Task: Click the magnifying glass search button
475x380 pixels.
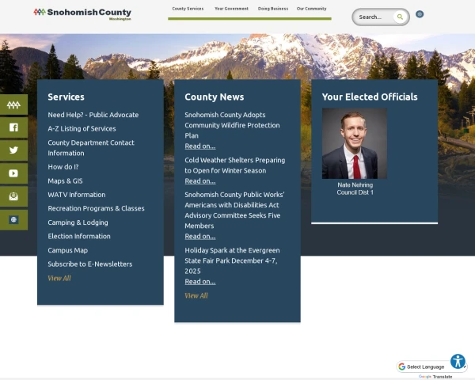Action: [x=401, y=17]
